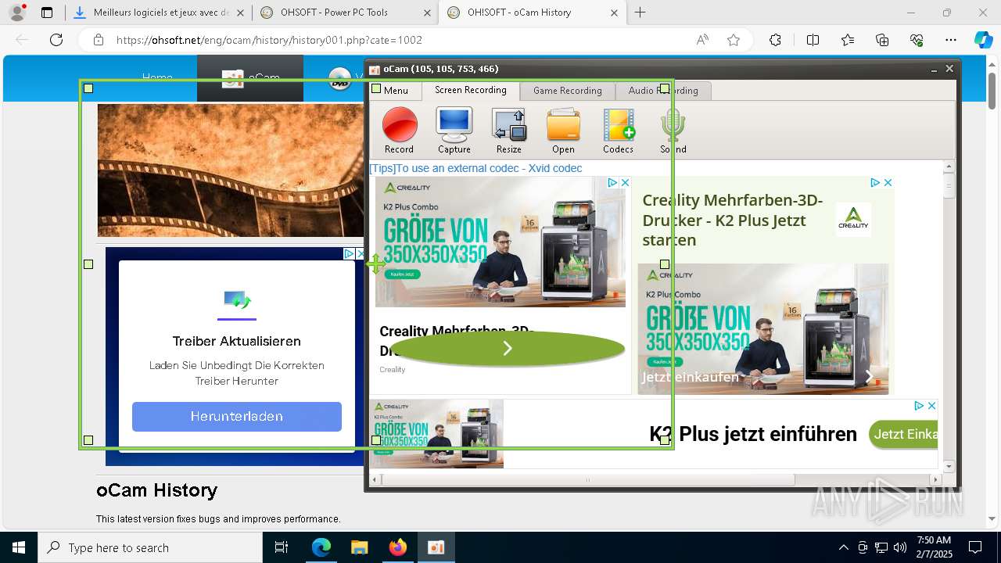This screenshot has height=563, width=1001.
Task: Close the Creality Mehrfarben ad on the right
Action: (x=888, y=182)
